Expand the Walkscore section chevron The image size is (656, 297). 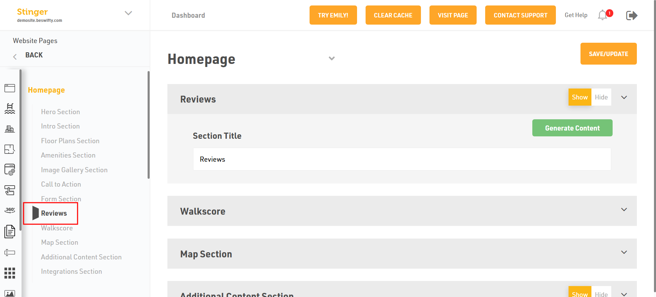[x=624, y=210]
